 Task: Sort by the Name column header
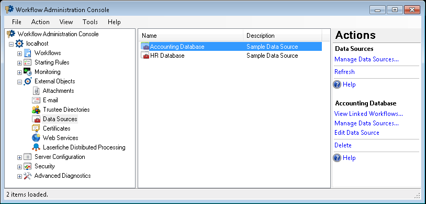click(191, 36)
